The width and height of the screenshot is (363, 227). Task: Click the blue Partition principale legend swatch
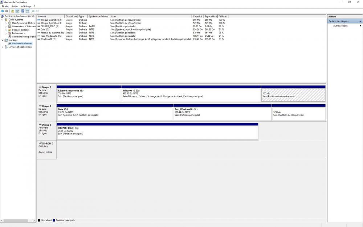click(54, 220)
